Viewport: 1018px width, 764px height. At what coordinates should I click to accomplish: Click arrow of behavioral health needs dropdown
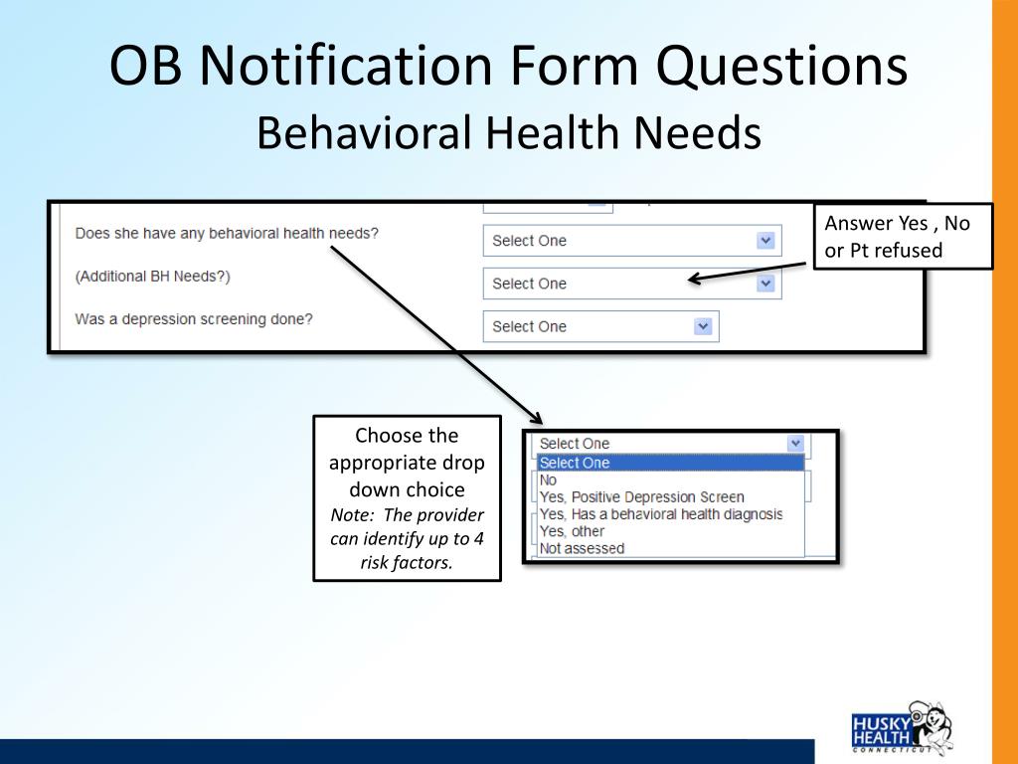pos(765,241)
